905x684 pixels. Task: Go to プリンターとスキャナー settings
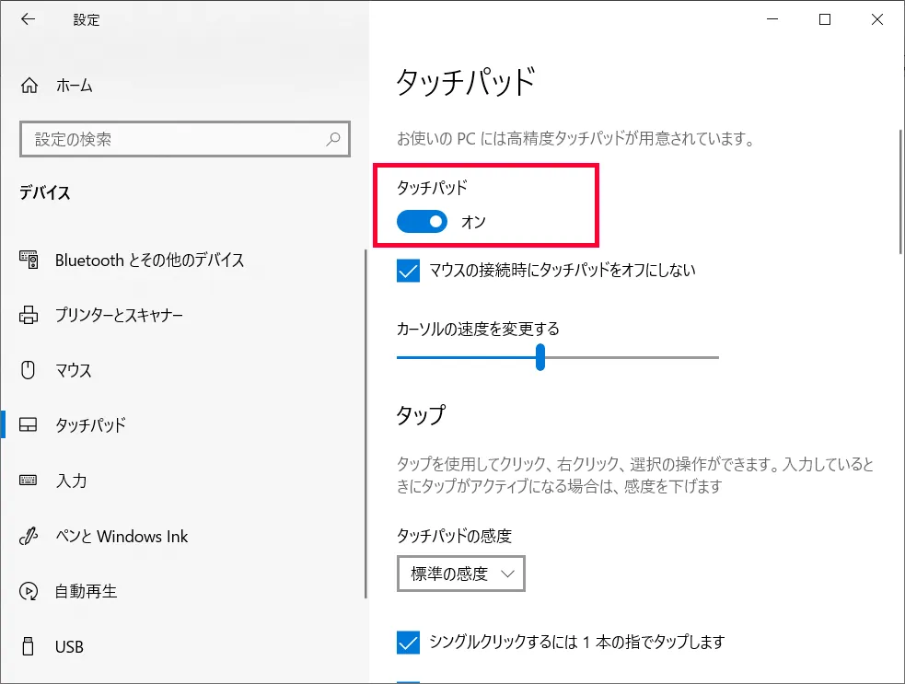(119, 315)
